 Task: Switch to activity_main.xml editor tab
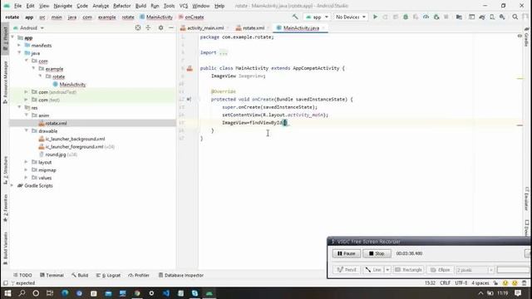coord(205,27)
